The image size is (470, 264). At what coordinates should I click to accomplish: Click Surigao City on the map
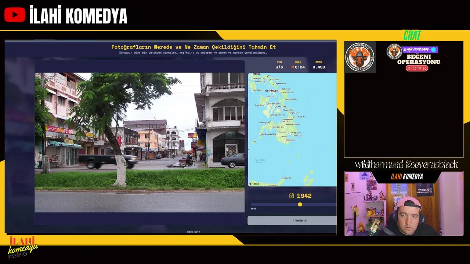pyautogui.click(x=294, y=113)
